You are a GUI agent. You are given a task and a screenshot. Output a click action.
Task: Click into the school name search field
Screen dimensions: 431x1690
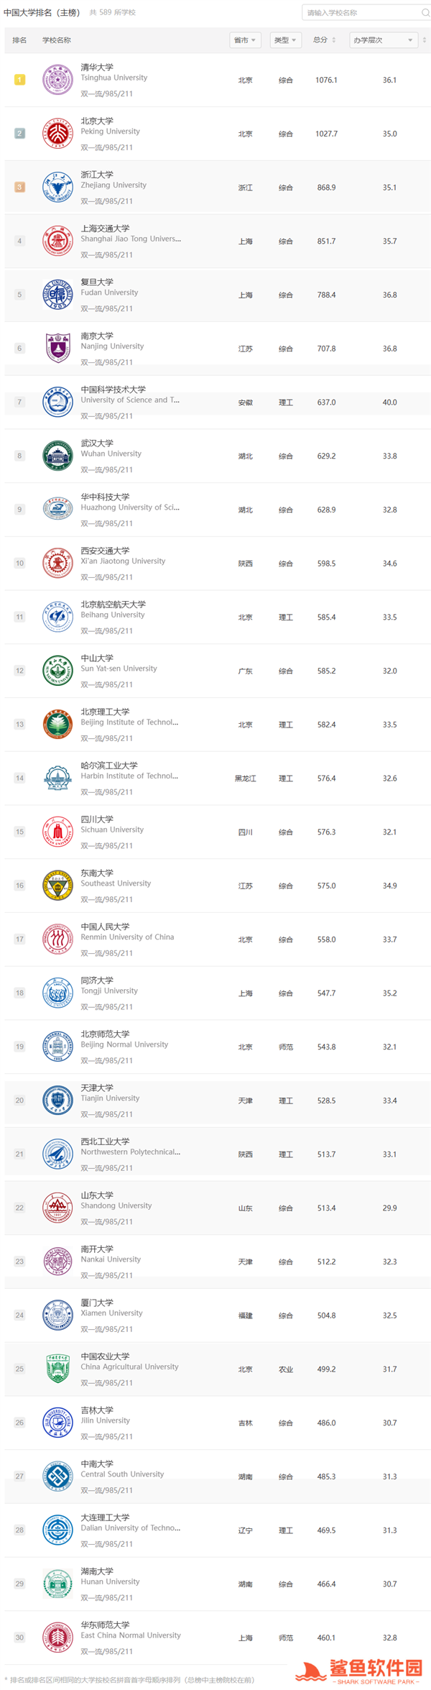[359, 12]
